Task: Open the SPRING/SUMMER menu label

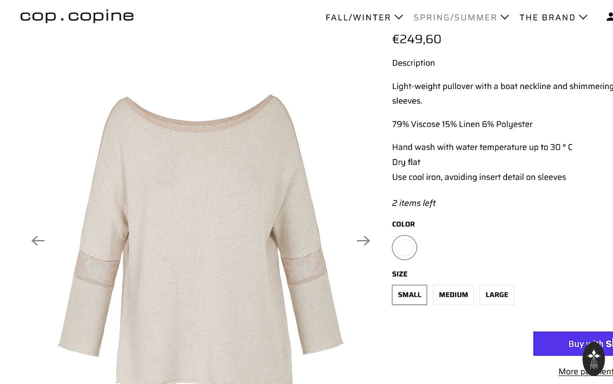Action: (x=455, y=17)
